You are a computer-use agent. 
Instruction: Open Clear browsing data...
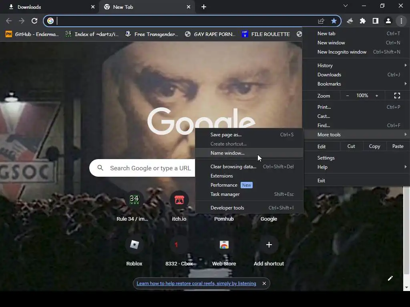tap(249, 167)
